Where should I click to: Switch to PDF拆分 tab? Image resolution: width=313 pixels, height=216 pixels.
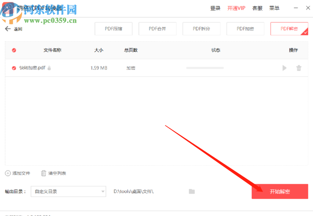pos(202,29)
